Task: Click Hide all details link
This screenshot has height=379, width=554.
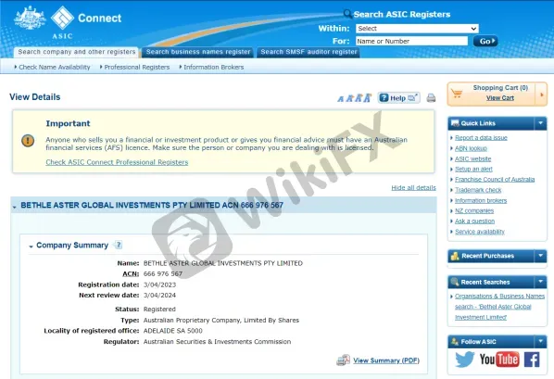Action: (x=413, y=188)
